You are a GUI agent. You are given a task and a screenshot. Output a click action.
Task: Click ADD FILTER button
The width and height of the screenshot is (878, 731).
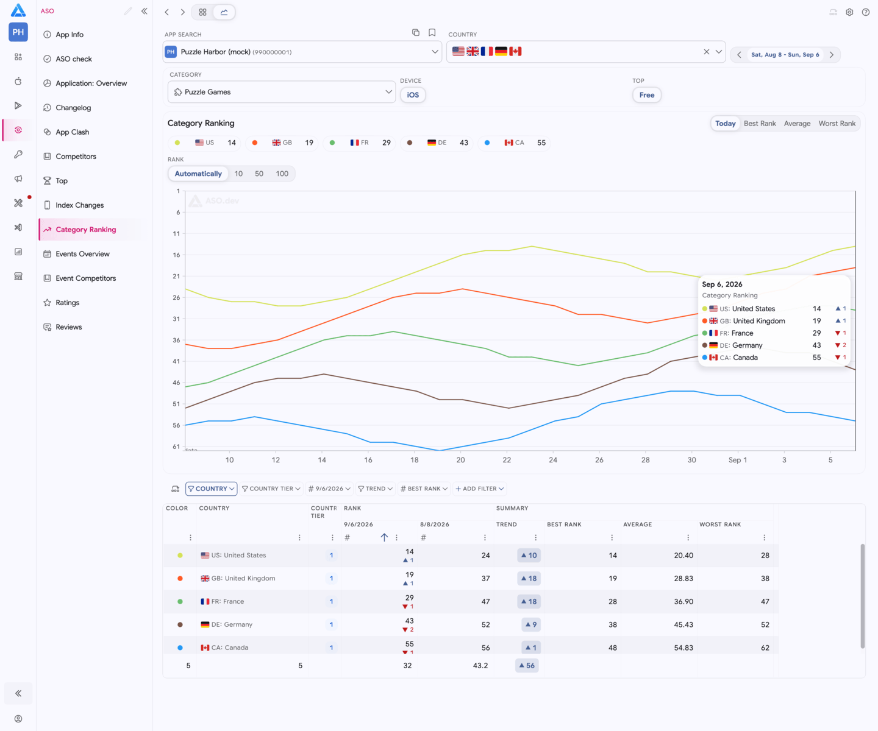coord(480,489)
